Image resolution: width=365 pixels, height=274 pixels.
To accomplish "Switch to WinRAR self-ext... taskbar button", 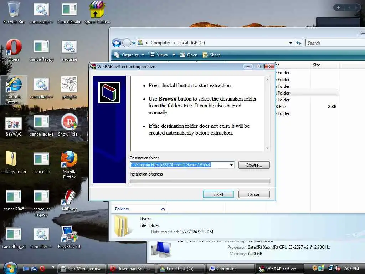I will (x=280, y=269).
